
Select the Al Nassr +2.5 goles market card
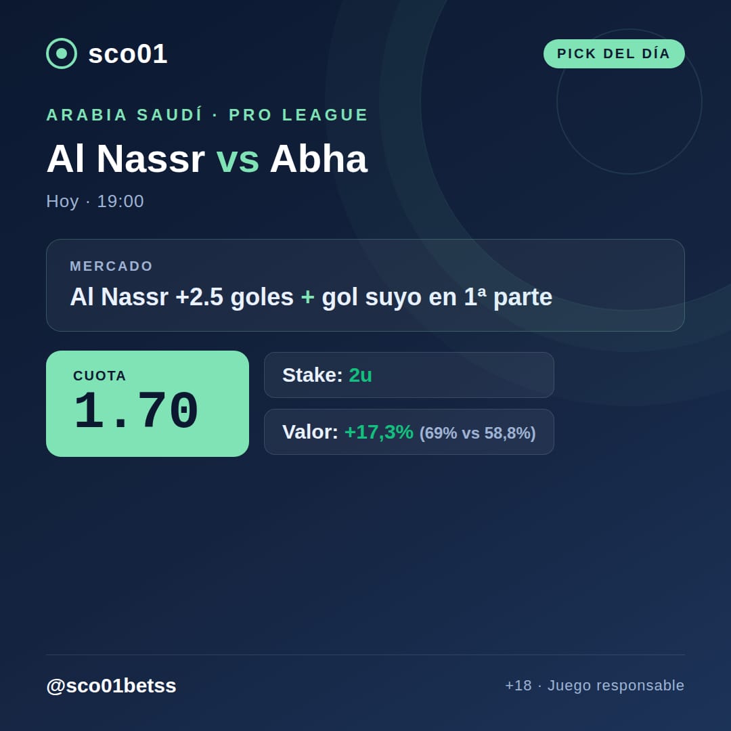(365, 286)
